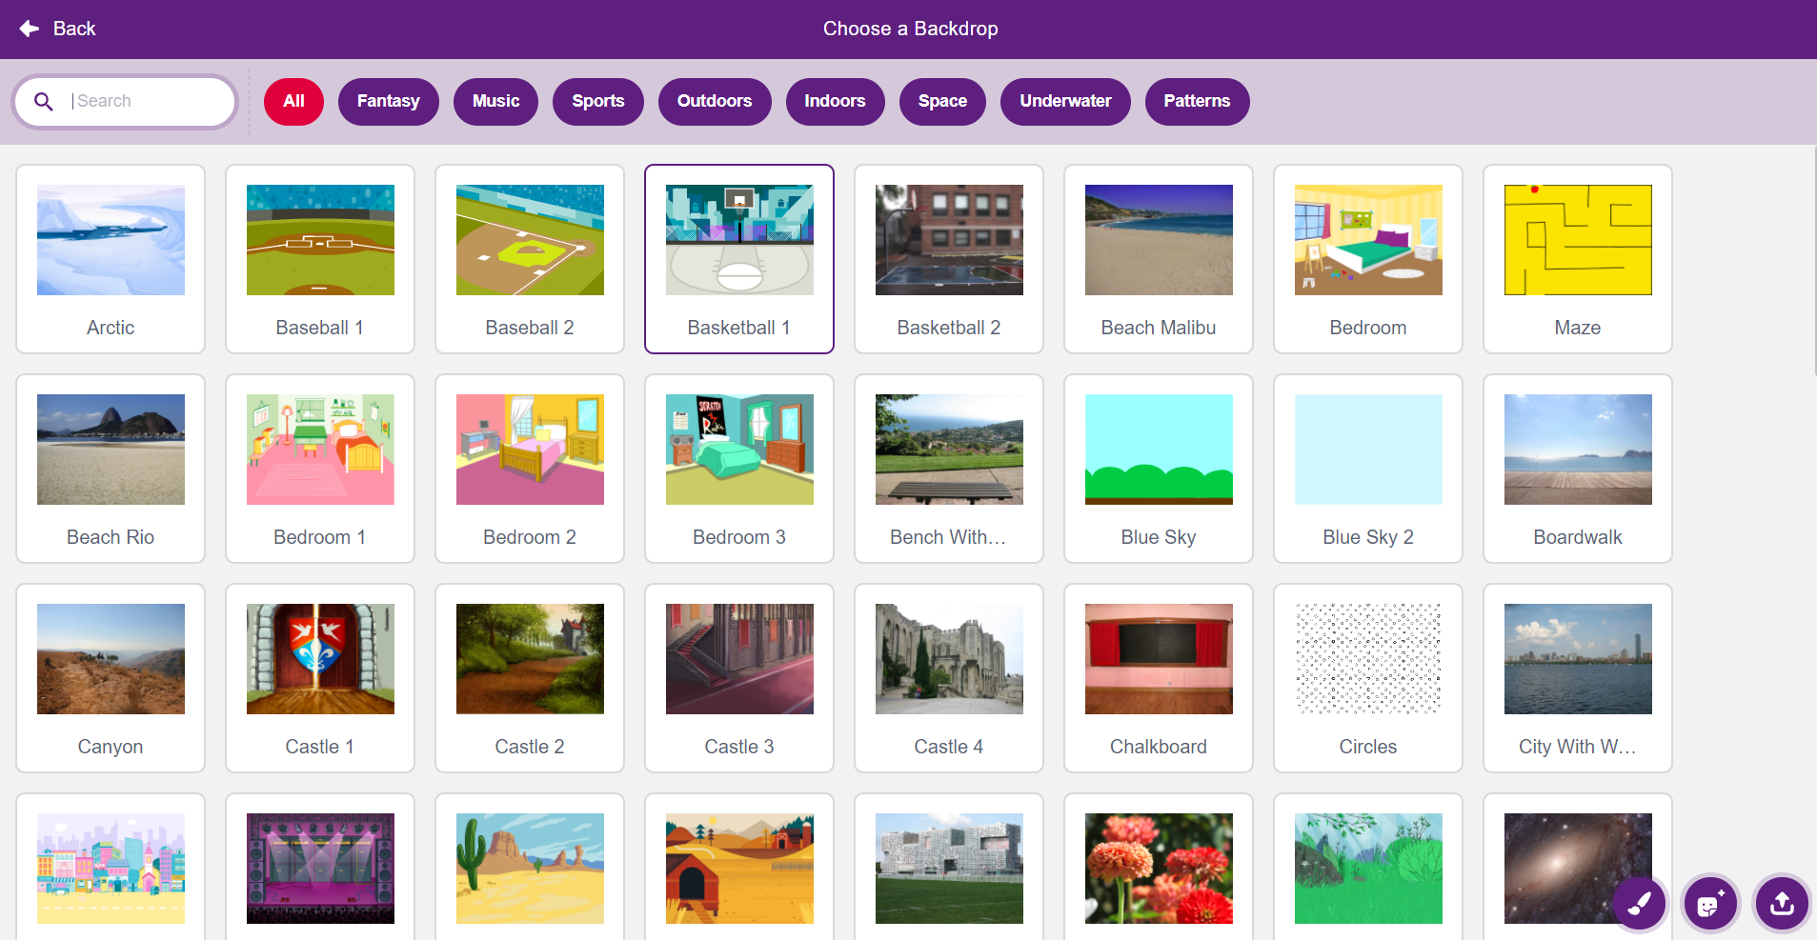Click the surprise backdrop icon
The height and width of the screenshot is (940, 1817).
1710,903
